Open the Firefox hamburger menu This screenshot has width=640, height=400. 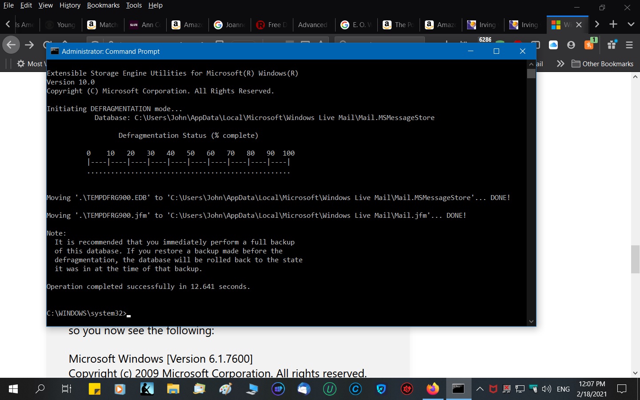point(629,45)
